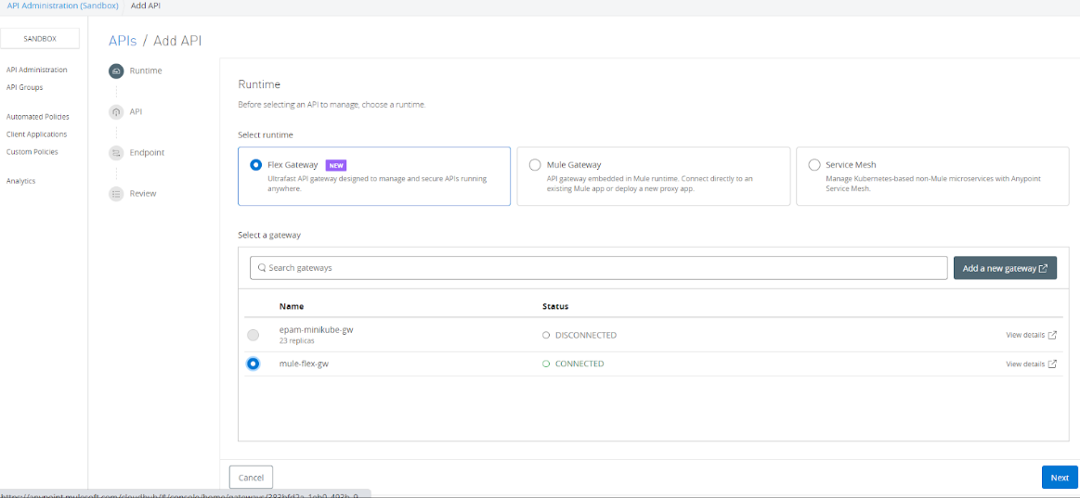Screen dimensions: 1080x498
Task: Click the Runtime step icon in wizard
Action: point(116,71)
